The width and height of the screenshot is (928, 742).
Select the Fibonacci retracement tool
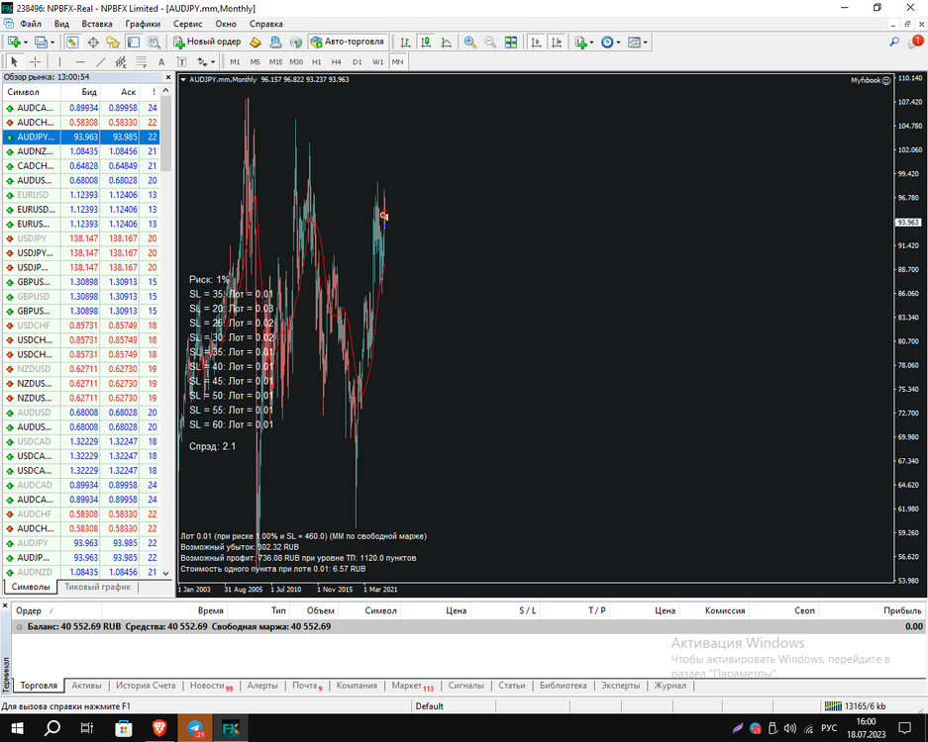pyautogui.click(x=141, y=61)
